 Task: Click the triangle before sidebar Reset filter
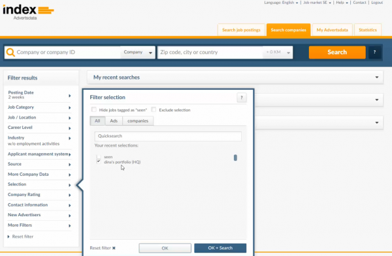[x=8, y=236]
